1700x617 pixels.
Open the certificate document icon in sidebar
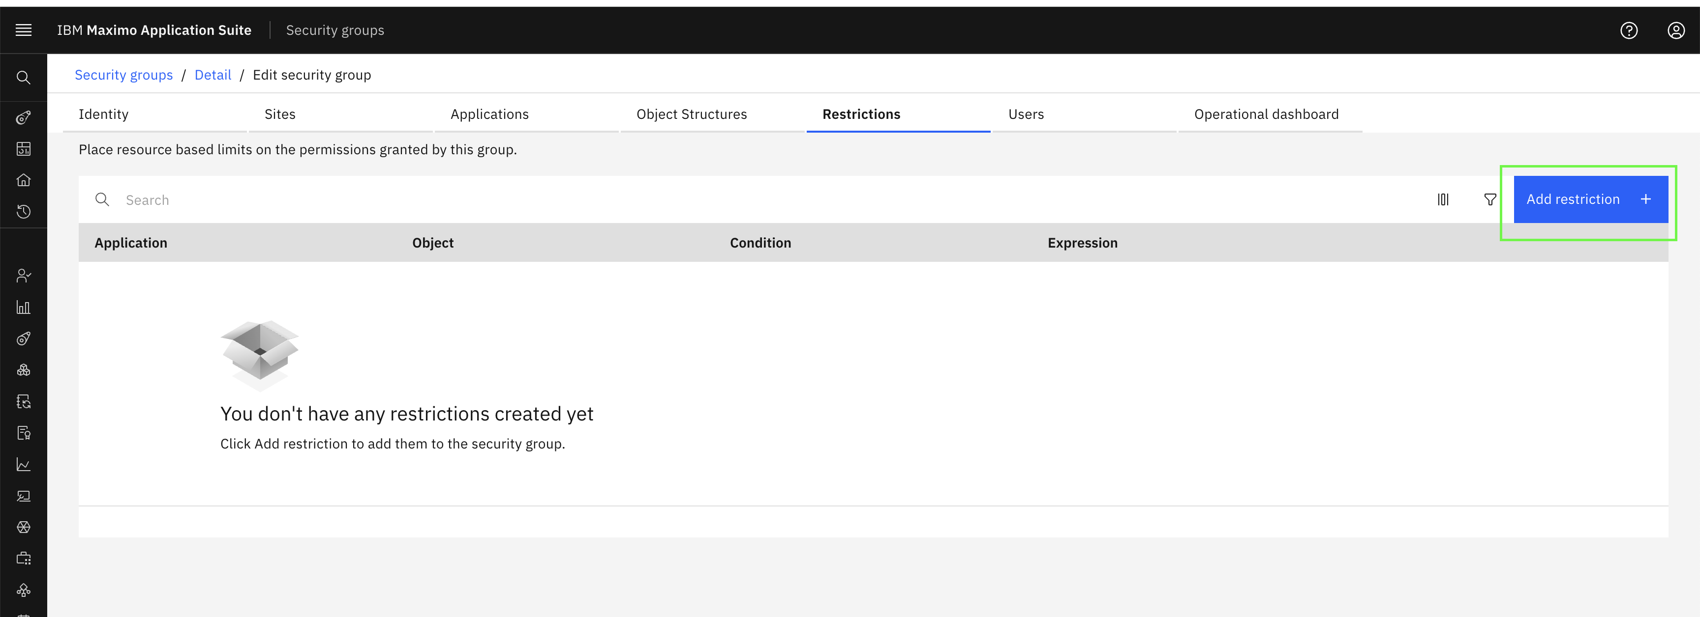tap(24, 433)
